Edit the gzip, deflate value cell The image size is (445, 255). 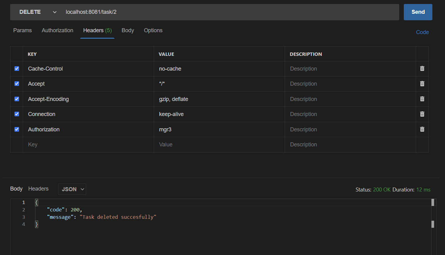click(x=220, y=99)
